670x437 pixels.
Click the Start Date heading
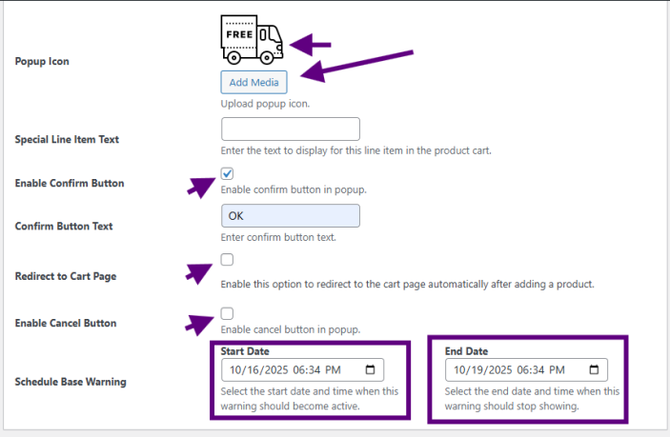[244, 351]
